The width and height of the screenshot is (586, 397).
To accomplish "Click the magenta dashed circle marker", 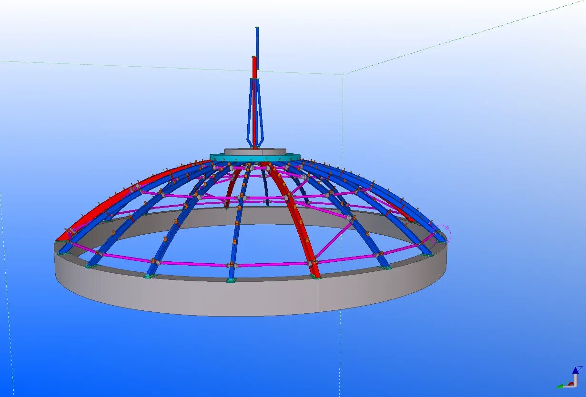I will tap(440, 234).
